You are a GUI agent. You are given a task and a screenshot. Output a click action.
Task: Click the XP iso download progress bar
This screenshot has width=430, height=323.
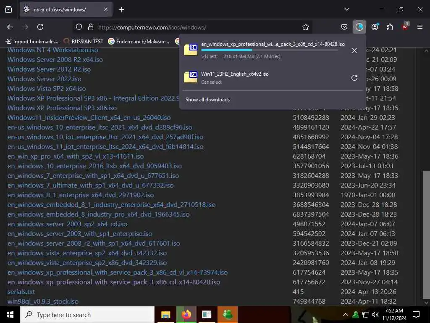(270, 50)
